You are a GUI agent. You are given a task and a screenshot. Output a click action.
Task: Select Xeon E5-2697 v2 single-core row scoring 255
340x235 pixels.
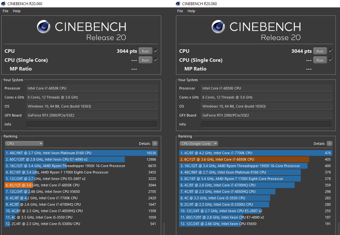click(x=256, y=211)
